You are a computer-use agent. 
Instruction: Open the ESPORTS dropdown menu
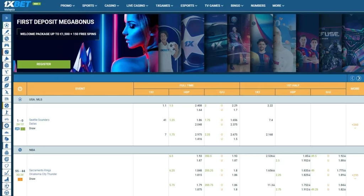point(189,6)
